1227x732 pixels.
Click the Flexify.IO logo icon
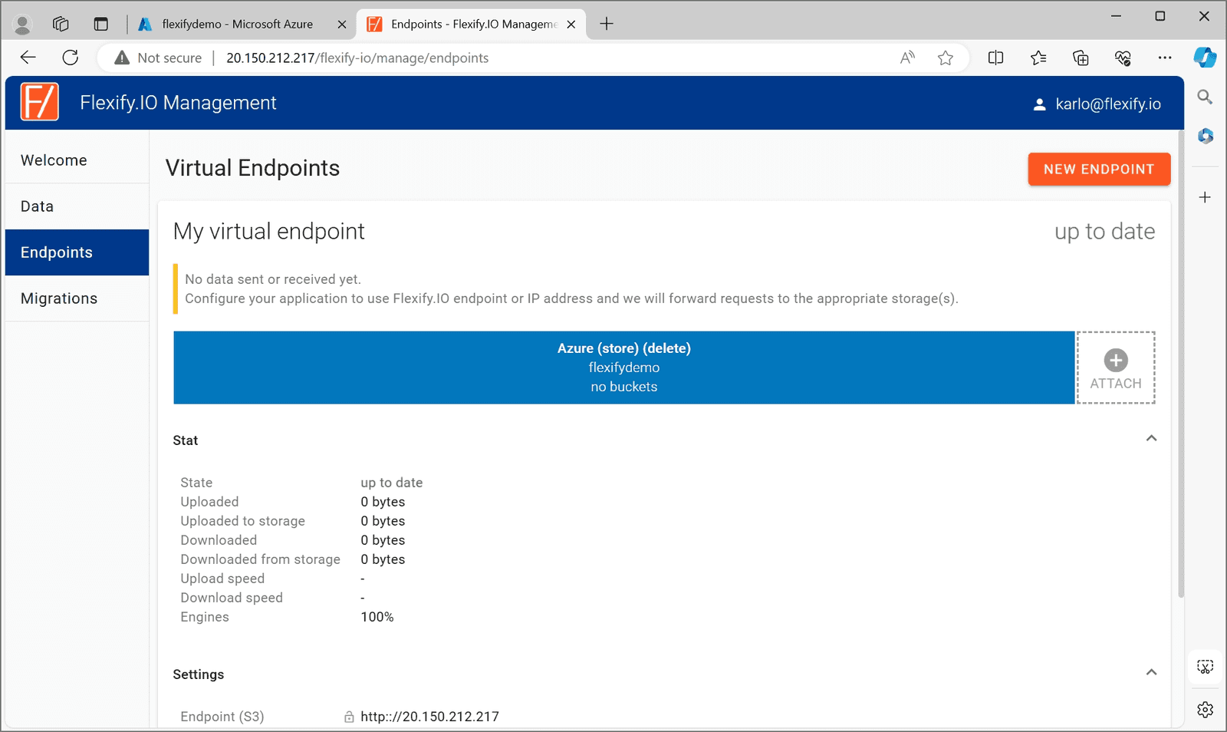[x=38, y=102]
